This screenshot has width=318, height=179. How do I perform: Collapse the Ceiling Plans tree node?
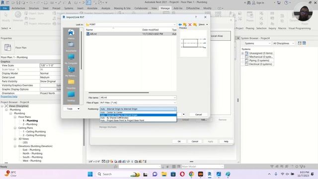click(x=15, y=128)
